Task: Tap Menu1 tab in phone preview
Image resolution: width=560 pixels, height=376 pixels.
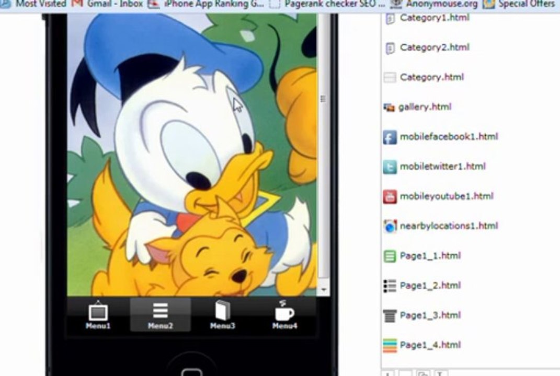Action: 98,315
